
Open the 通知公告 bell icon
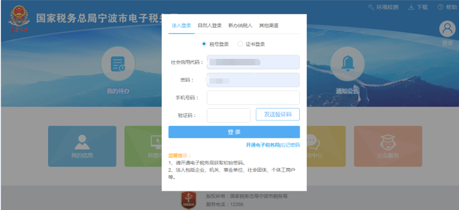tap(348, 64)
